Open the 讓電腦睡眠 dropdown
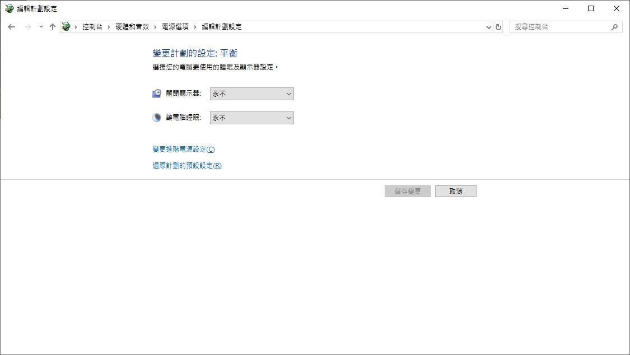This screenshot has width=630, height=355. tap(251, 118)
